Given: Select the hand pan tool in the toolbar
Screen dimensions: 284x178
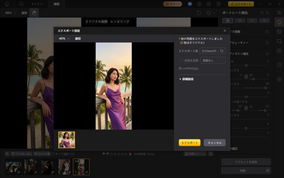Looking at the screenshot, I should tap(34, 13).
